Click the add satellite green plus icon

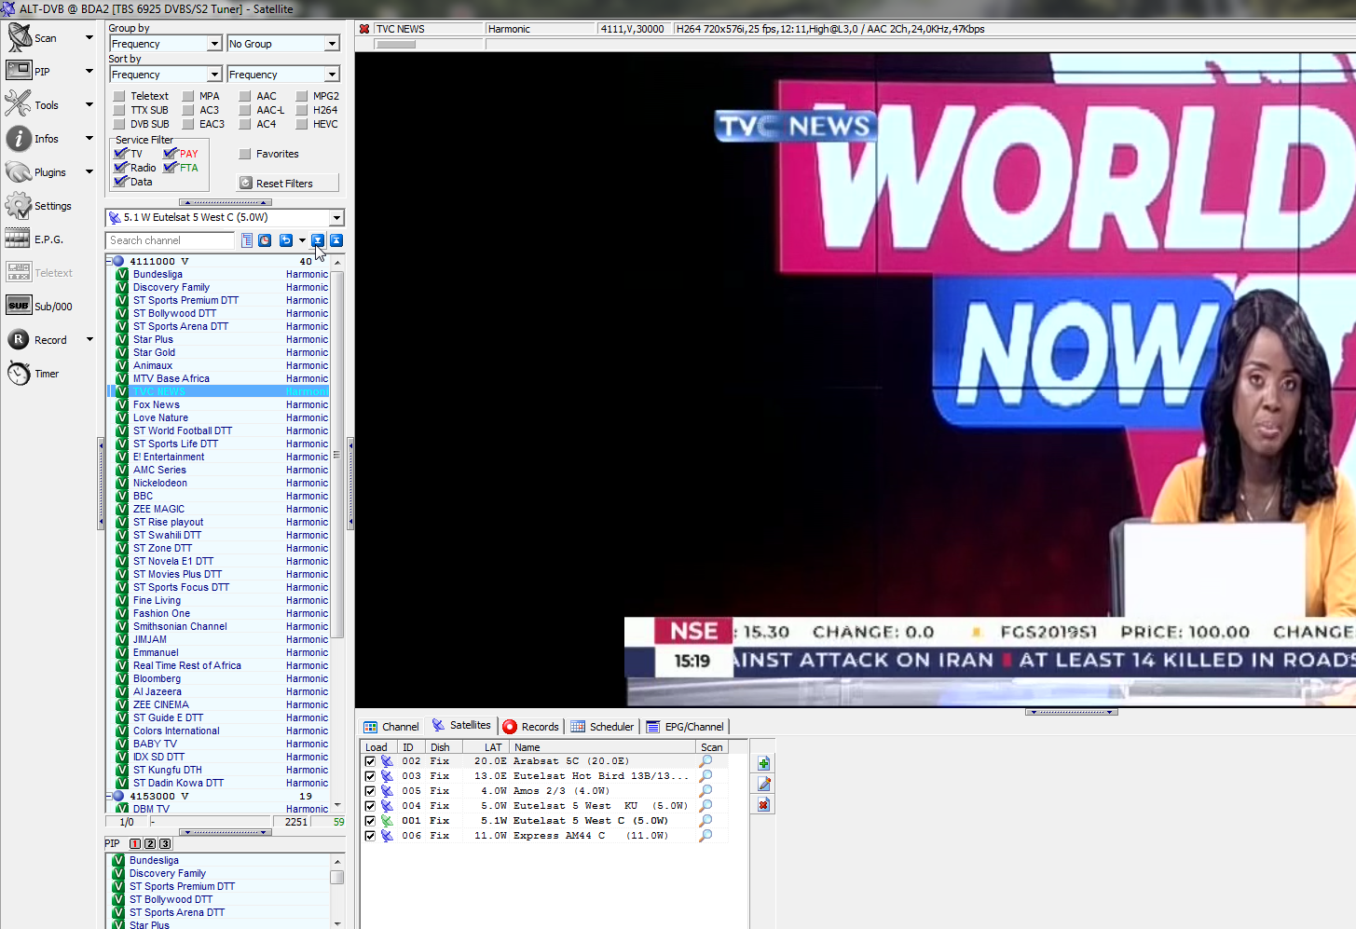[764, 764]
